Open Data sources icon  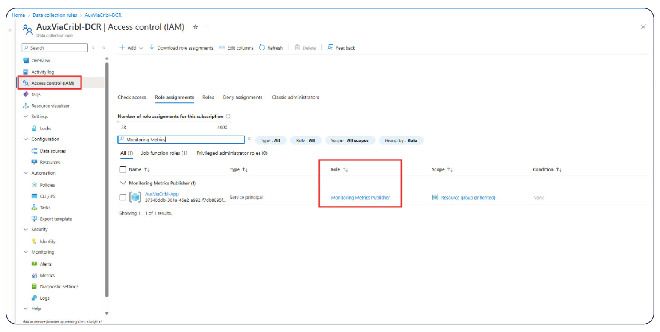click(34, 151)
